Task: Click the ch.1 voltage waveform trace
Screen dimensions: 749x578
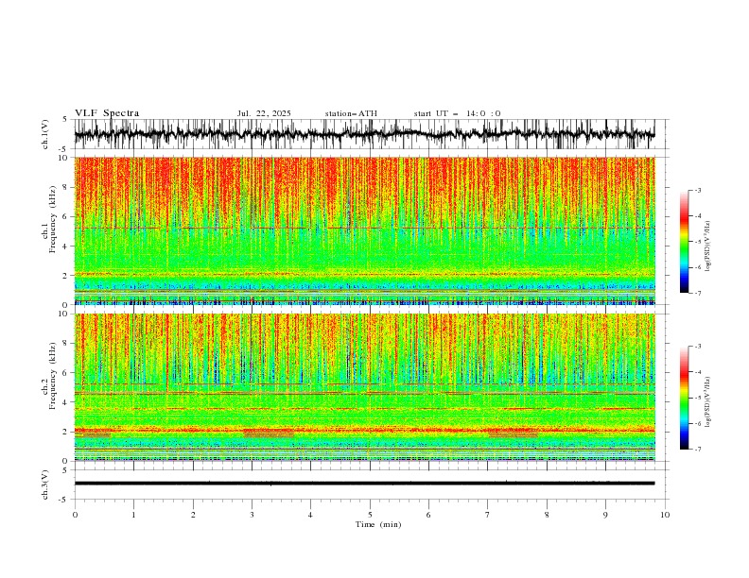Action: [x=364, y=134]
